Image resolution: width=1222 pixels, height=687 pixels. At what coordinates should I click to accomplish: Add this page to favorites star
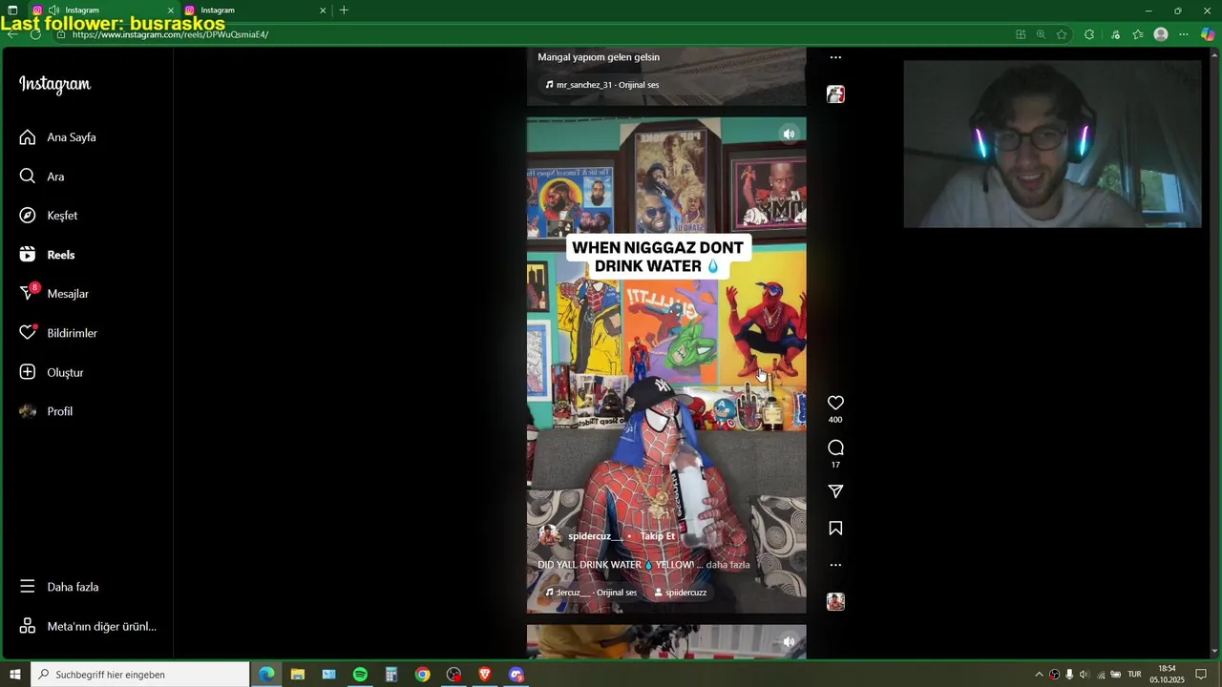1062,34
